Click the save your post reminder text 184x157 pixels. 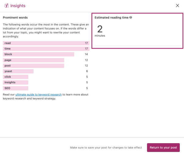tap(106, 147)
